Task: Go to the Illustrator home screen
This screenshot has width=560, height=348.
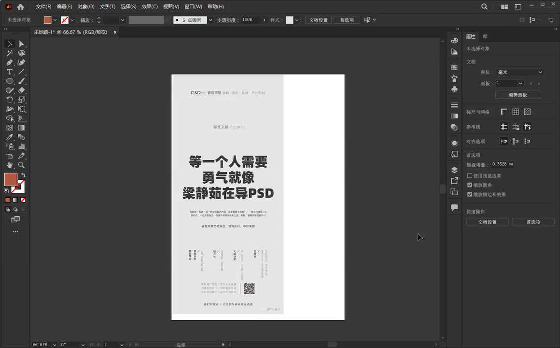Action: (21, 6)
